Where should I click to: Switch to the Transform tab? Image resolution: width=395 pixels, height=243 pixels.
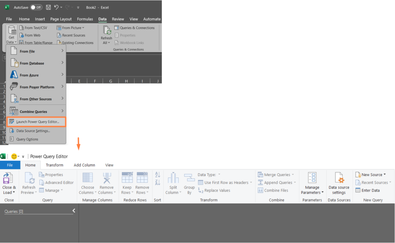click(54, 165)
